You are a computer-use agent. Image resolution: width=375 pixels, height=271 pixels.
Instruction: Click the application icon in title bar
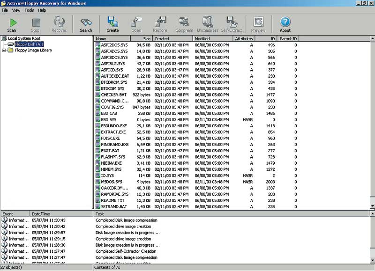click(x=3, y=3)
